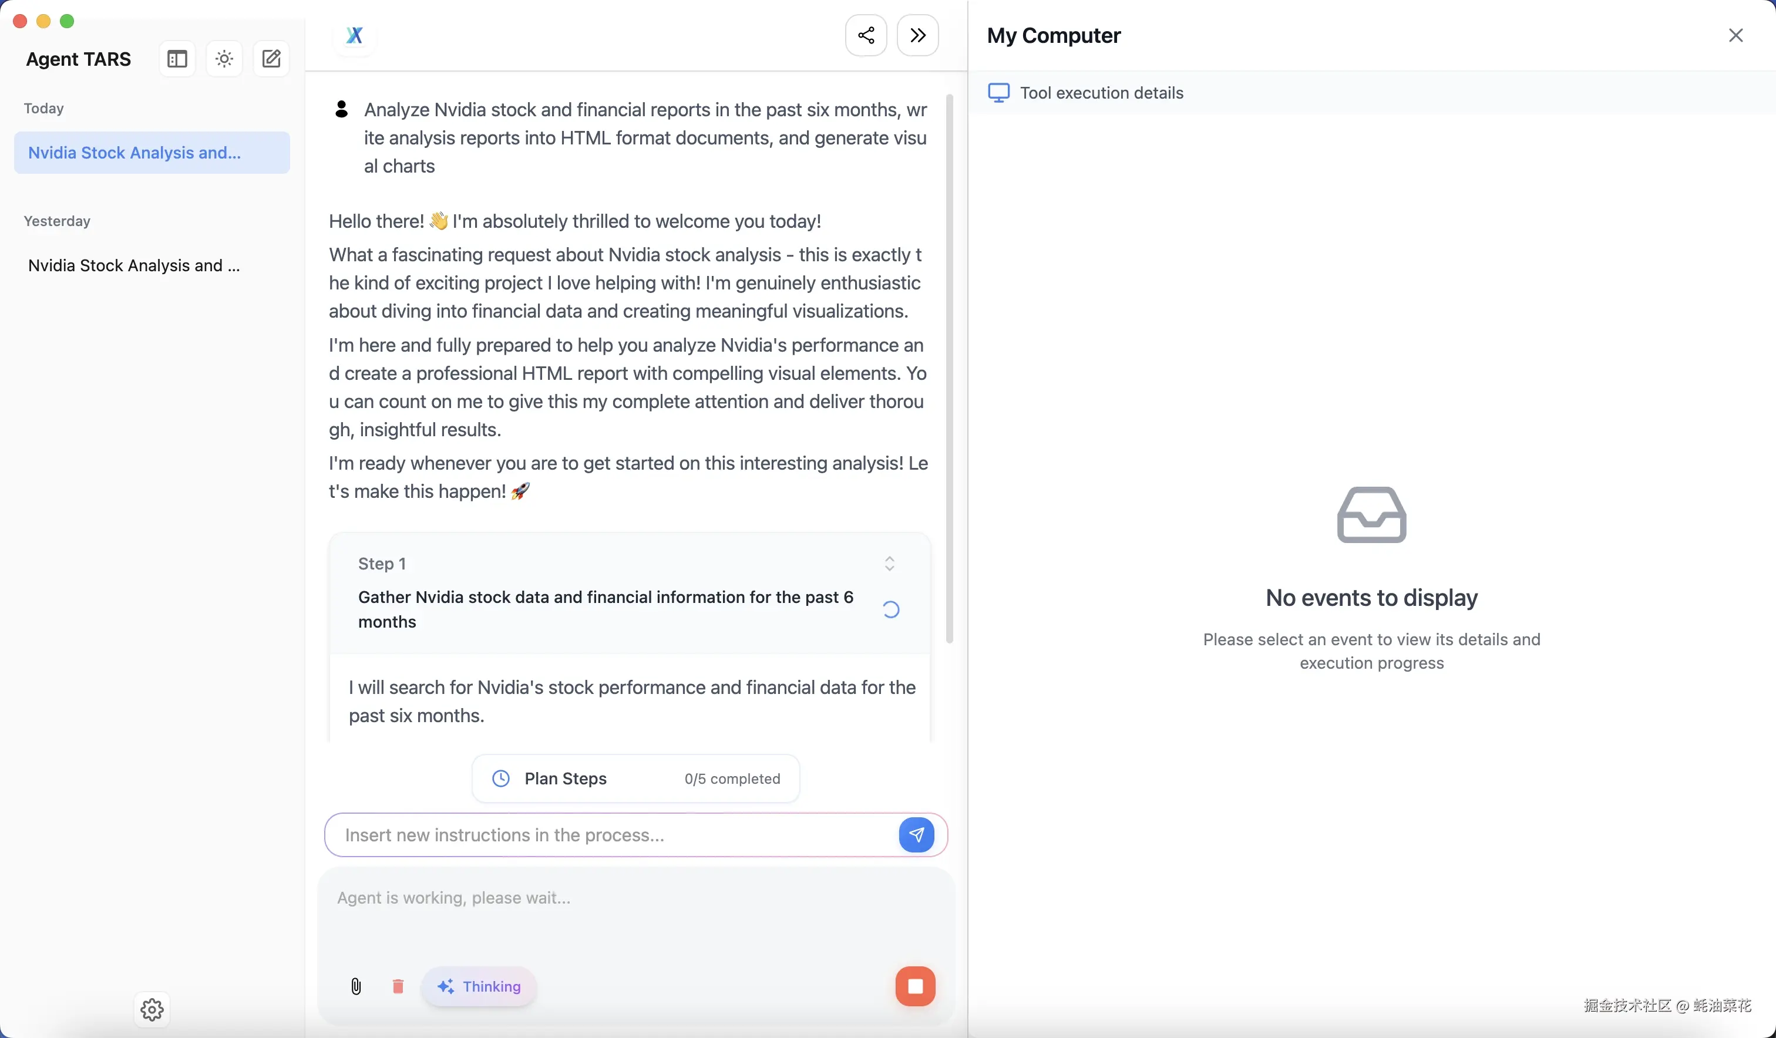Delete with the red trash icon
Screen dimensions: 1776x1038
398,986
